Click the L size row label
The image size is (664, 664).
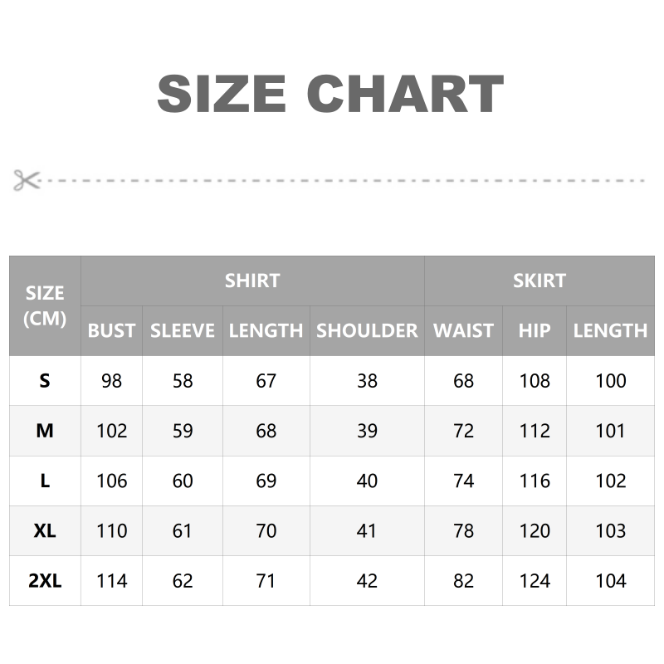coord(45,481)
